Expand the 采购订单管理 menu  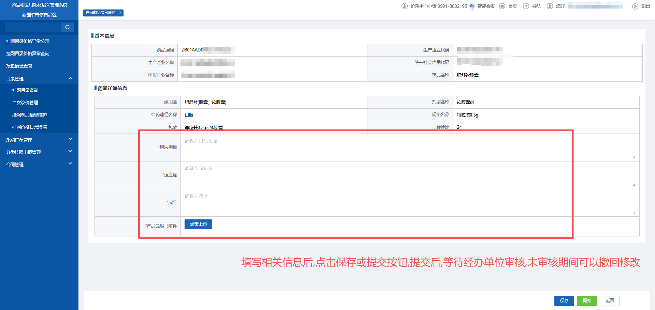pos(70,139)
